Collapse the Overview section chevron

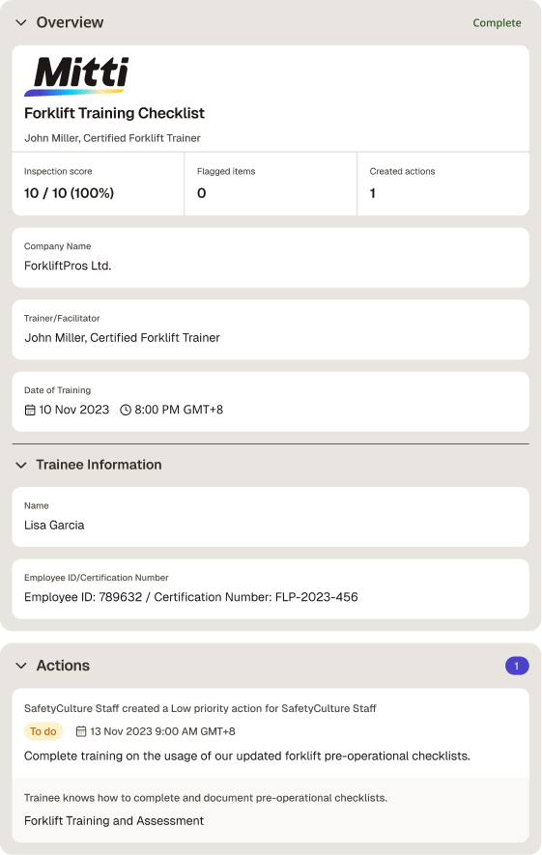pos(21,22)
